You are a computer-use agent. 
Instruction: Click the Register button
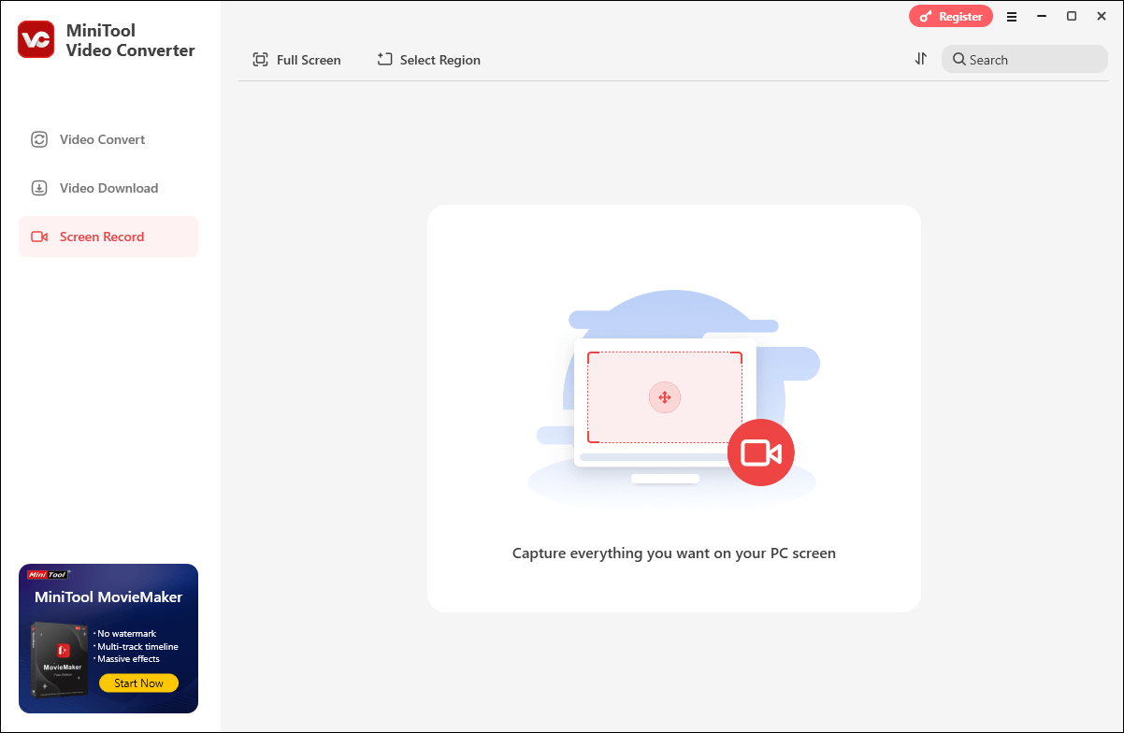[x=951, y=16]
